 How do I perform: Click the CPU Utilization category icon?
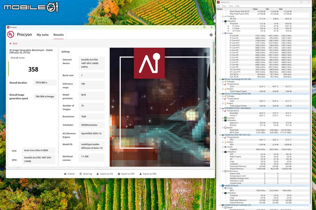pos(226,21)
